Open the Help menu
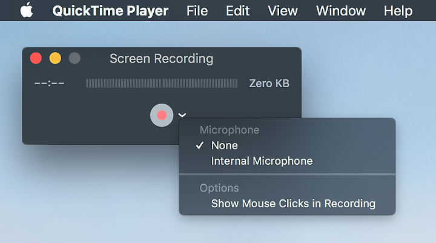 tap(398, 11)
